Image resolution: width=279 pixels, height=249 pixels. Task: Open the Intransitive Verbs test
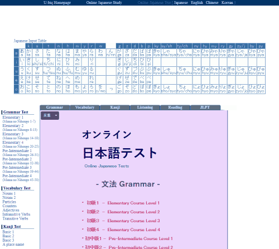(16, 214)
